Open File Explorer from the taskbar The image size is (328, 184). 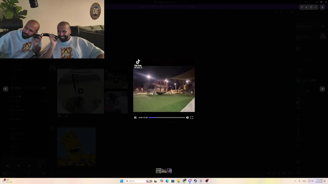[178, 181]
